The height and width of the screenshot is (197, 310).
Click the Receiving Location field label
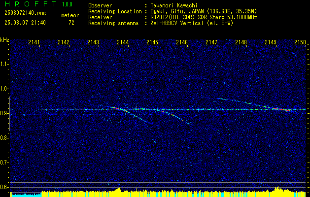(115, 11)
